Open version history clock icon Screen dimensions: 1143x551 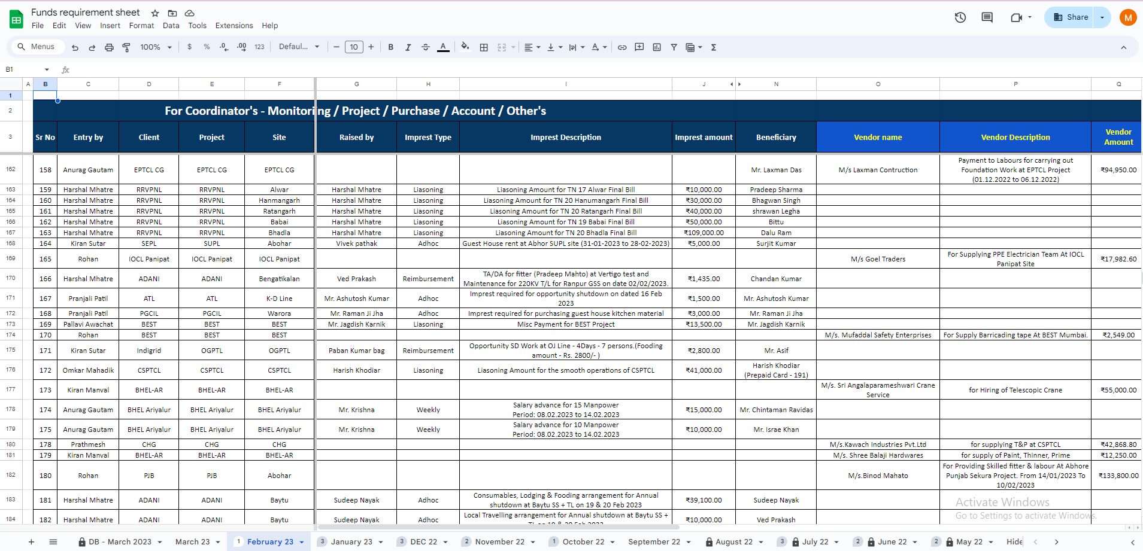tap(960, 17)
